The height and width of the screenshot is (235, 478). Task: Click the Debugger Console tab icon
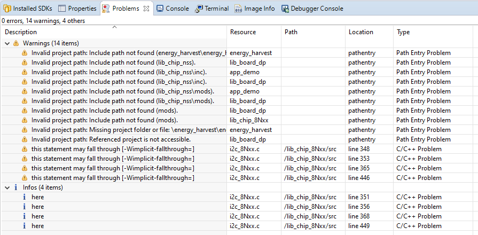(285, 9)
